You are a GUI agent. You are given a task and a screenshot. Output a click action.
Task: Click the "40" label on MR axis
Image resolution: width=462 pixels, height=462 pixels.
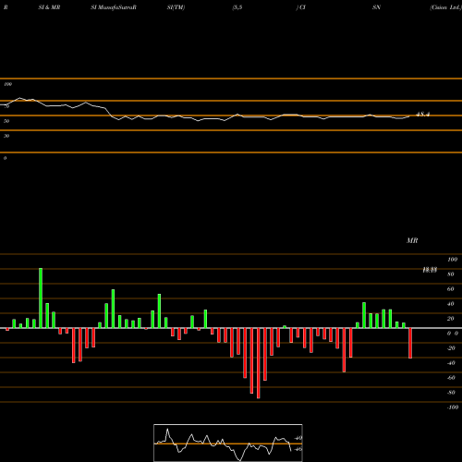point(451,304)
